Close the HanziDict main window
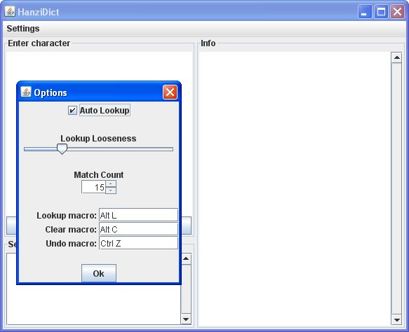This screenshot has height=332, width=409. (397, 12)
